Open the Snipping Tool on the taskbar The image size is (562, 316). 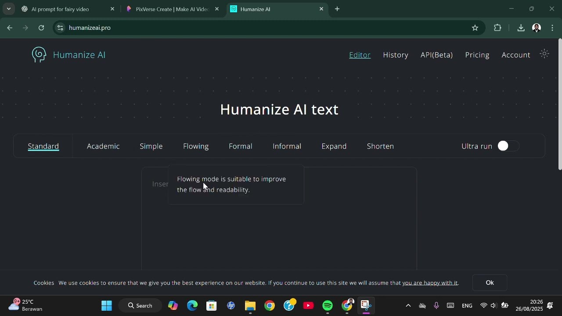[x=366, y=306]
